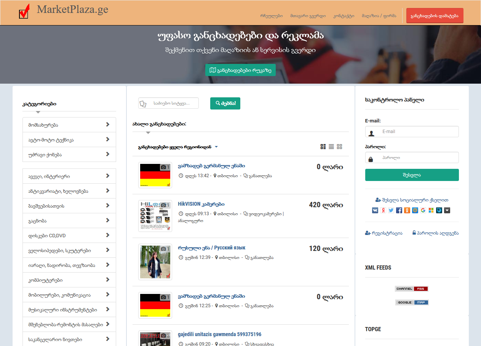
Task: Click the Odnoklassniki orange login icon
Action: (407, 210)
